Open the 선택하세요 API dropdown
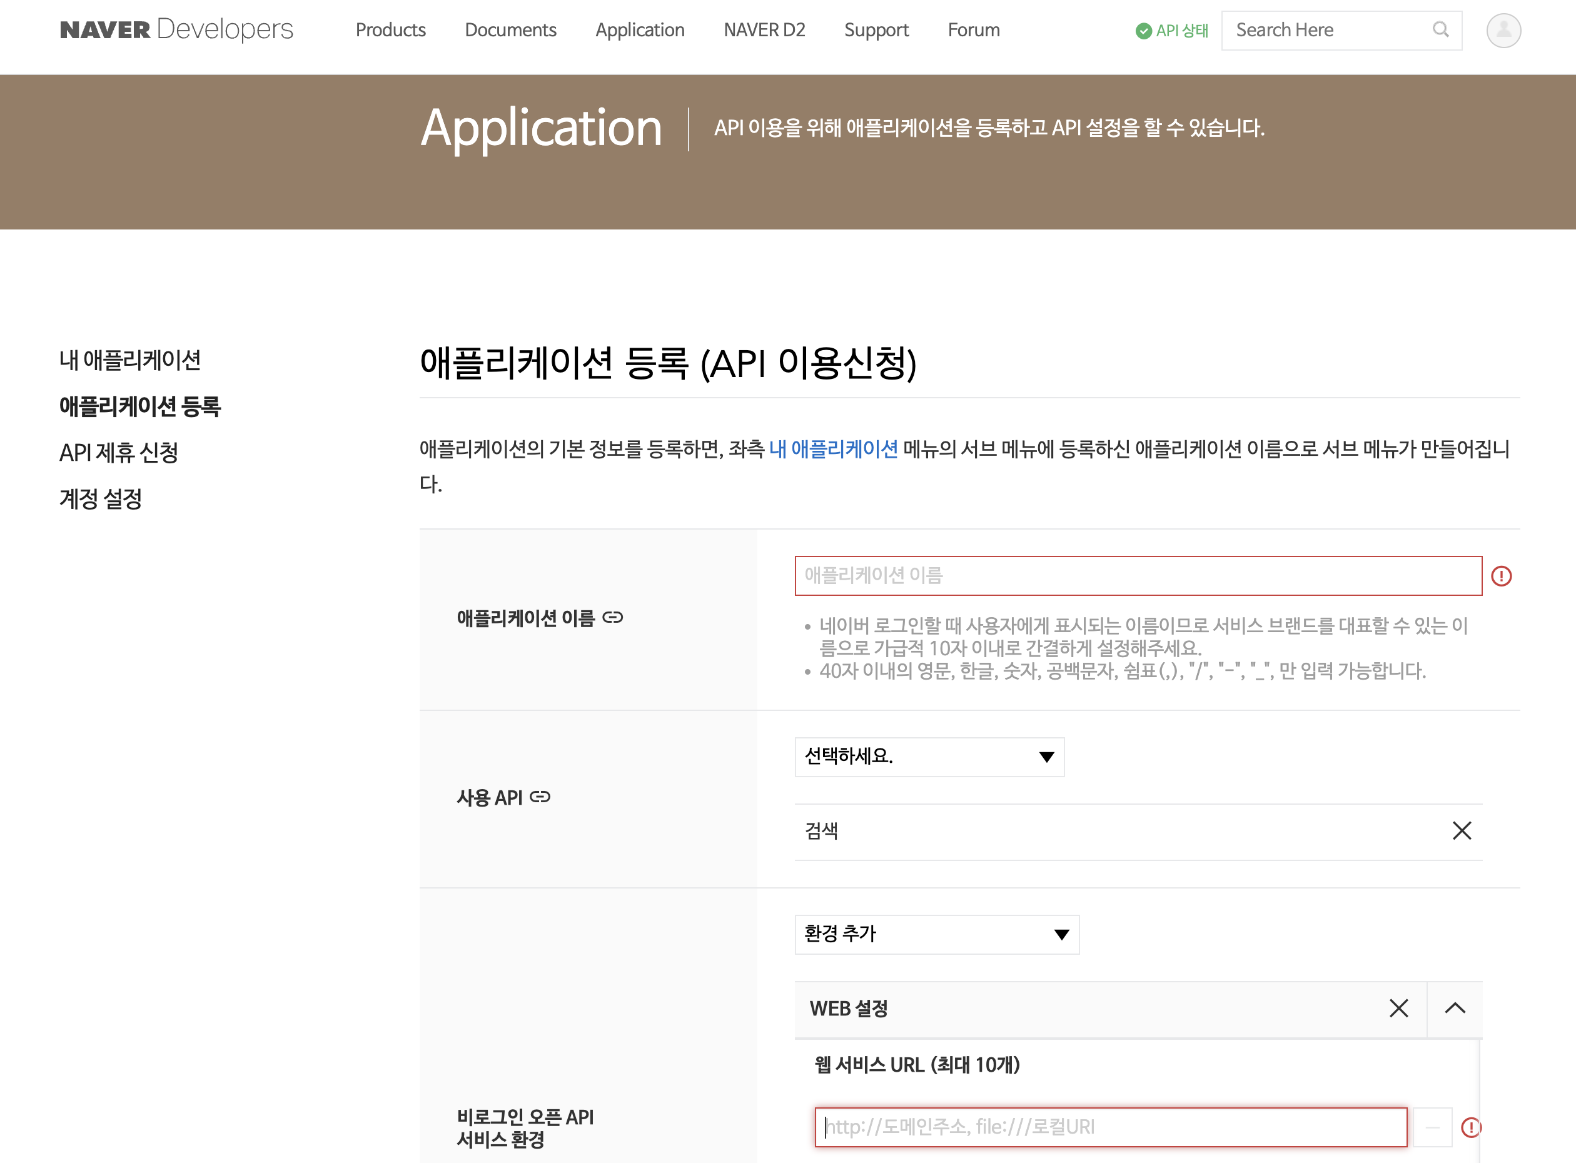 point(929,757)
